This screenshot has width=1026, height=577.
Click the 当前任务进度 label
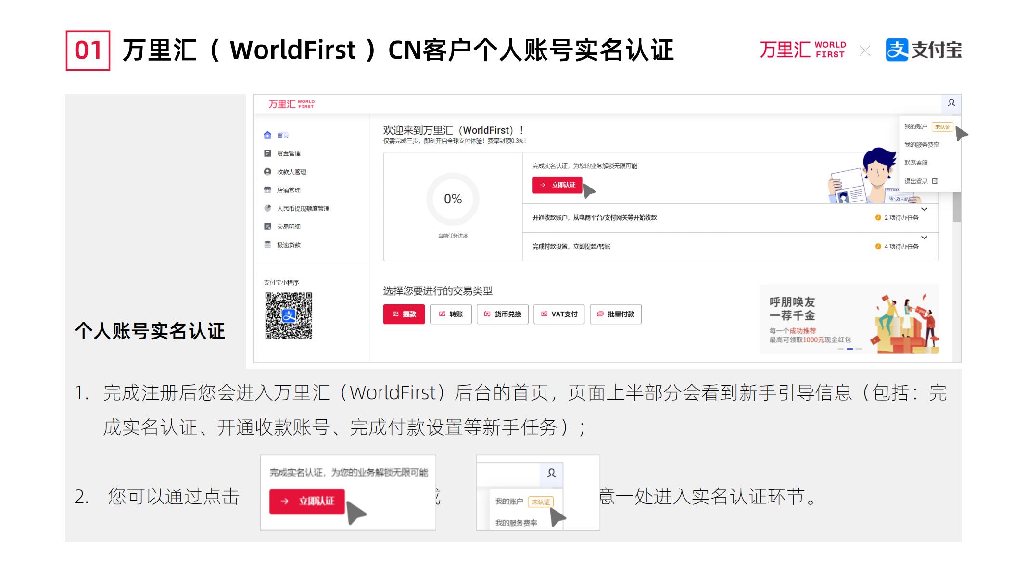click(453, 236)
